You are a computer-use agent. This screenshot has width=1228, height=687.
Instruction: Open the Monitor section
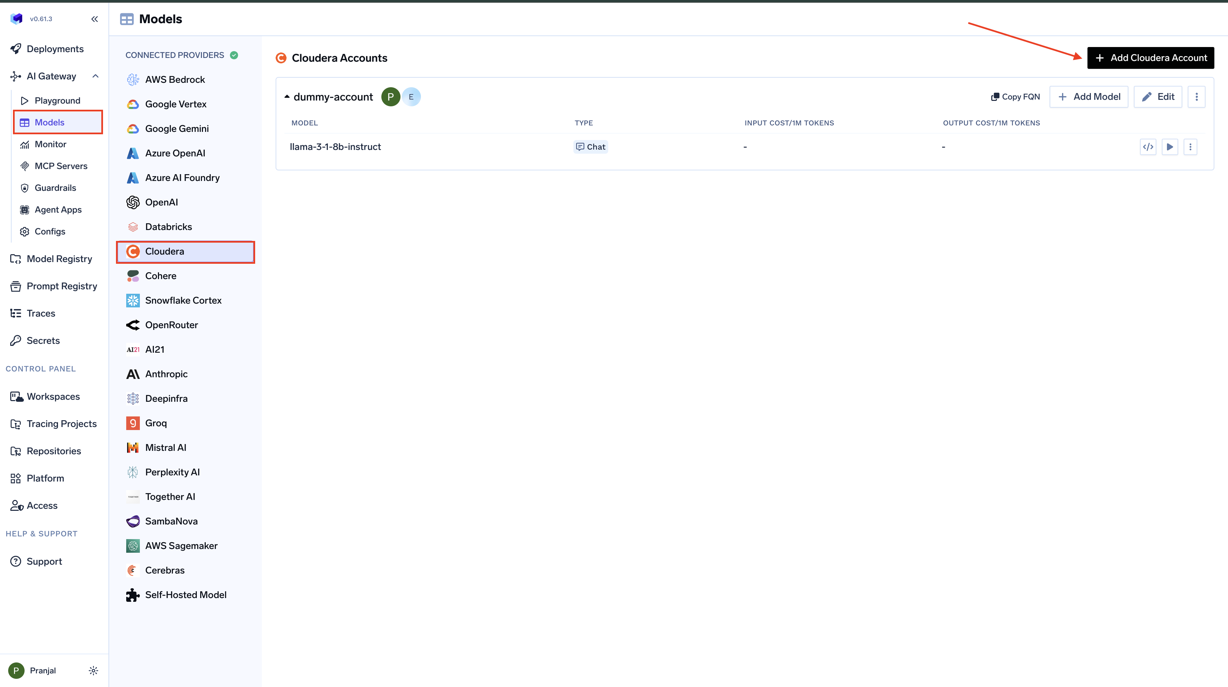coord(50,144)
